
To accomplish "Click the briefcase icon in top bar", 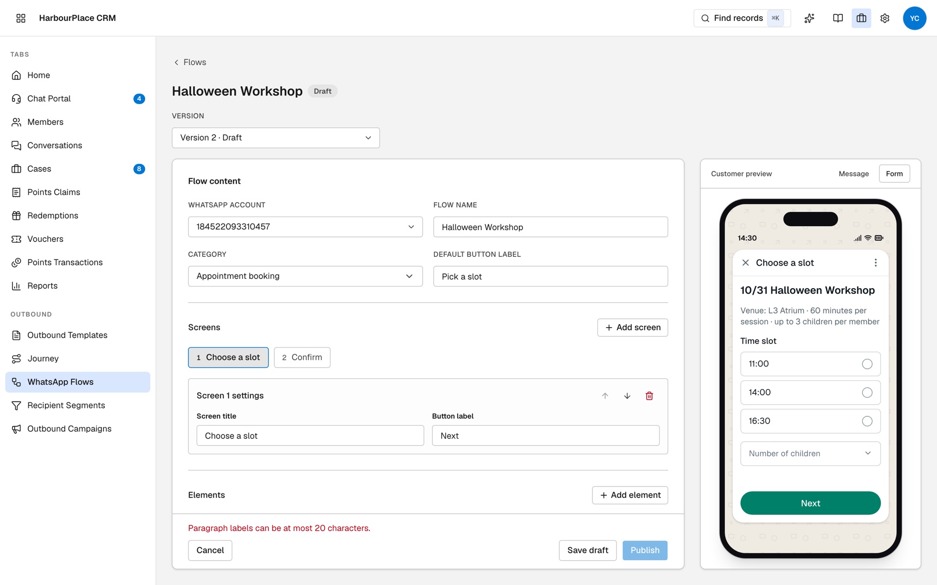I will (x=861, y=18).
